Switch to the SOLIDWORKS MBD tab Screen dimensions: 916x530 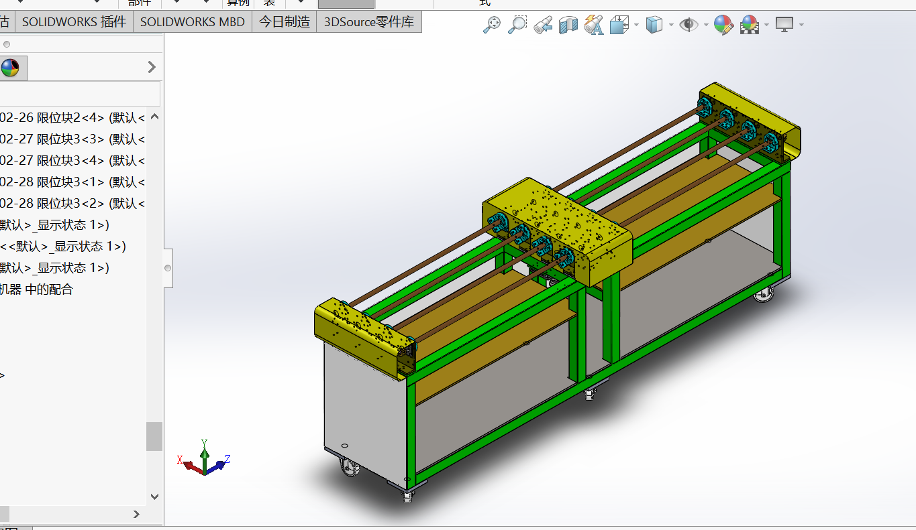tap(193, 21)
